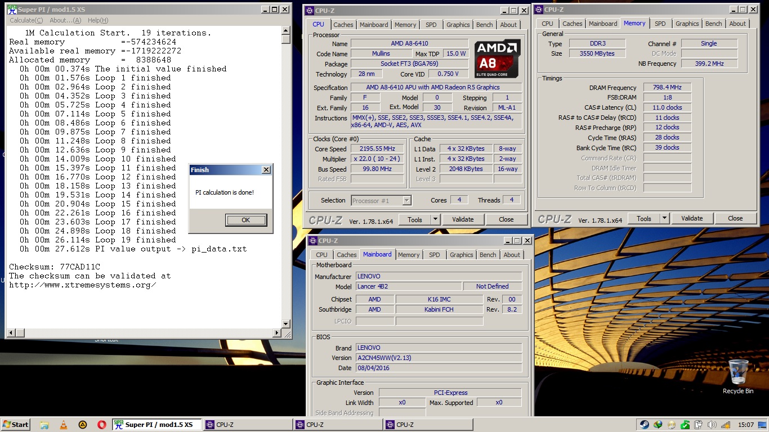Click the memory Size 3550 MBytes field
Viewport: 769px width, 432px height.
(597, 53)
